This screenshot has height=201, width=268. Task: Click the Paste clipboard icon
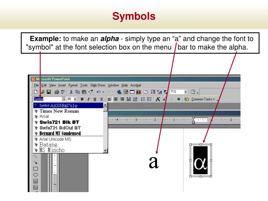pyautogui.click(x=84, y=92)
